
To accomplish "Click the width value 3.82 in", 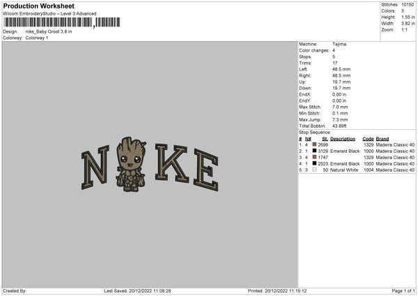I will click(408, 24).
